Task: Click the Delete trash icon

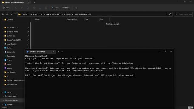Action: (x=46, y=8)
